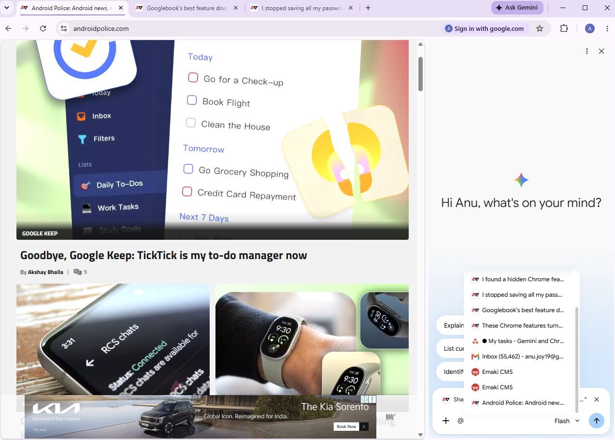Select 'Android Police: Android new...' list entry
The height and width of the screenshot is (440, 615).
(520, 403)
